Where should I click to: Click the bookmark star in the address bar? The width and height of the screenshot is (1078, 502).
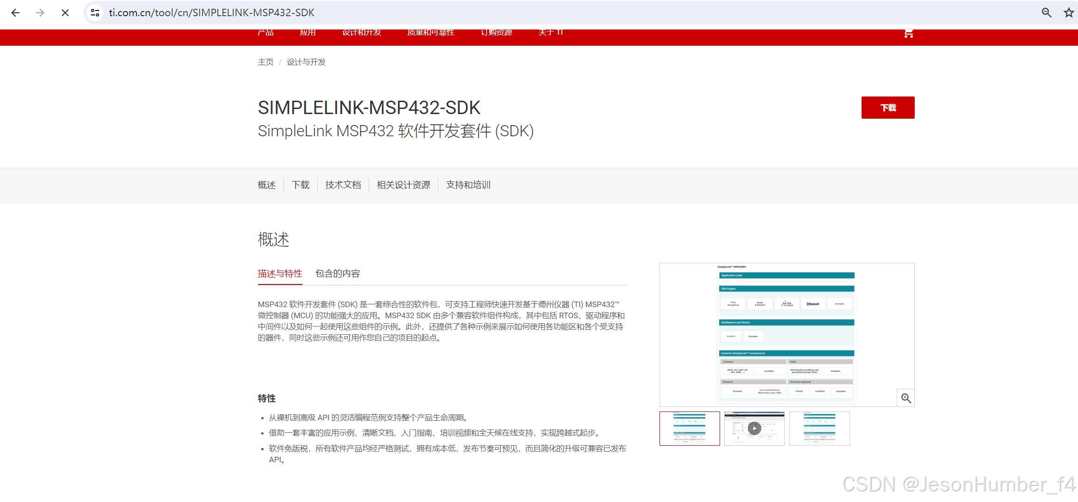click(x=1068, y=12)
